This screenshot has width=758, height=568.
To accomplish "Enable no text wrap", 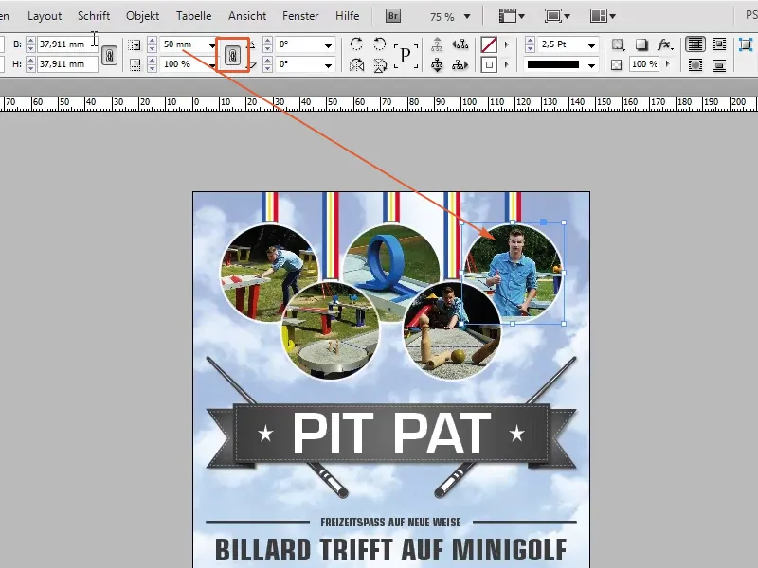I will click(695, 44).
